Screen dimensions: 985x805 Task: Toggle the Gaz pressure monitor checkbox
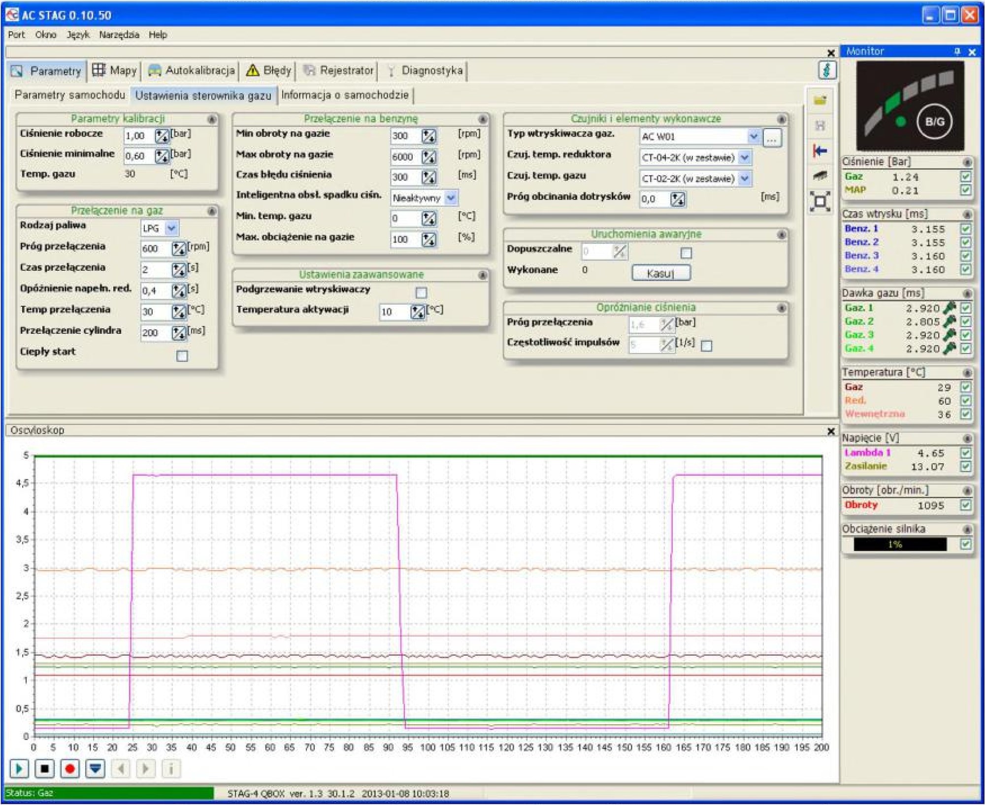pos(966,176)
